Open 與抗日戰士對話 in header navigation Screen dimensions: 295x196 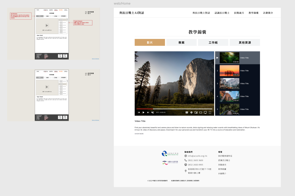[201, 13]
